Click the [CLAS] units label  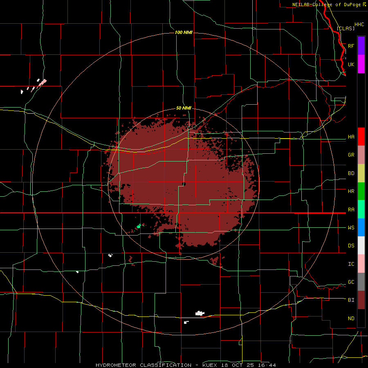(x=346, y=28)
